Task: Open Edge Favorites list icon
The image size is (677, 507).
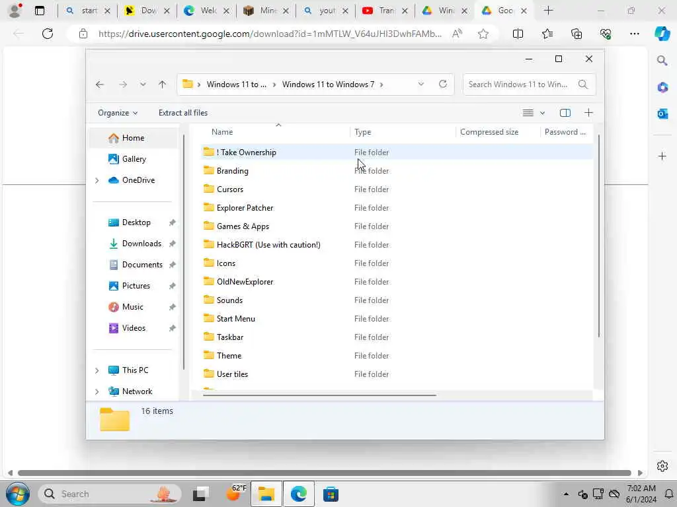Action: point(547,34)
